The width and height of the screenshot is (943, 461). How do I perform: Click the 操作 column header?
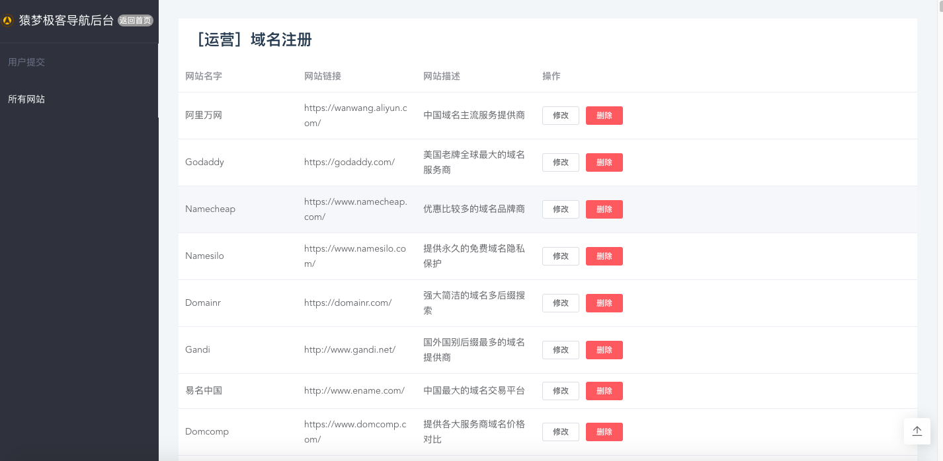pyautogui.click(x=552, y=76)
